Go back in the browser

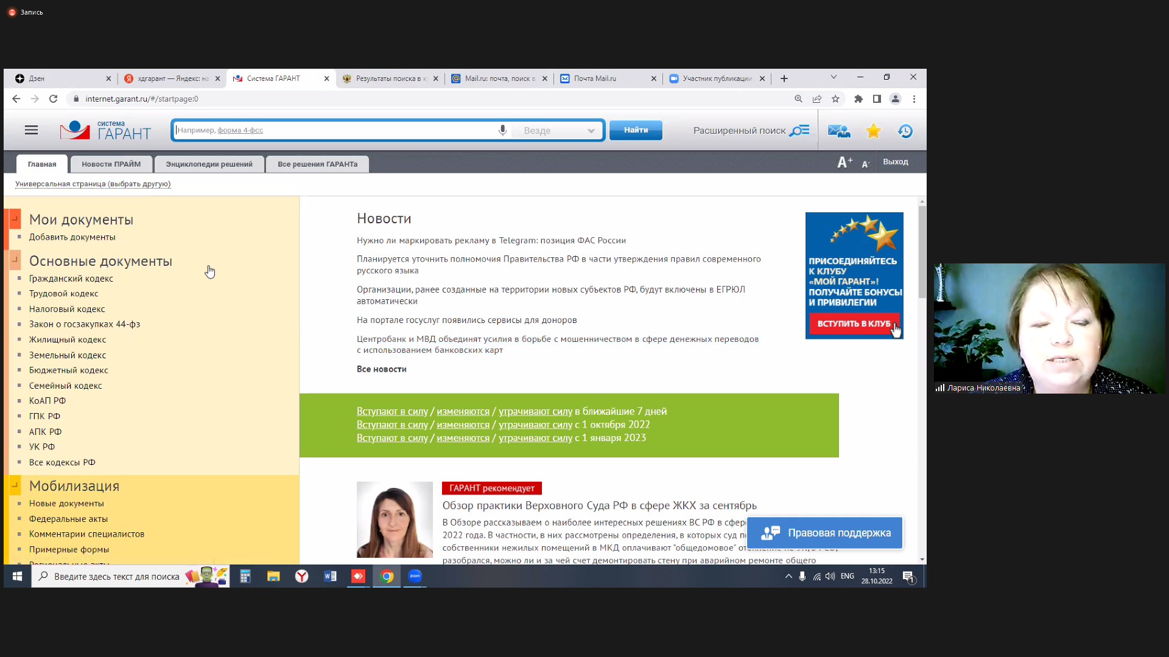coord(16,99)
